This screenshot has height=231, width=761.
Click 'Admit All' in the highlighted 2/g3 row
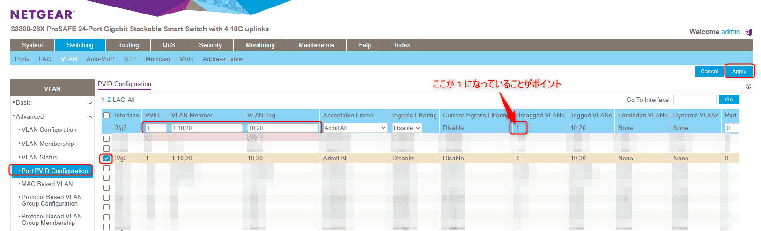[x=335, y=159]
